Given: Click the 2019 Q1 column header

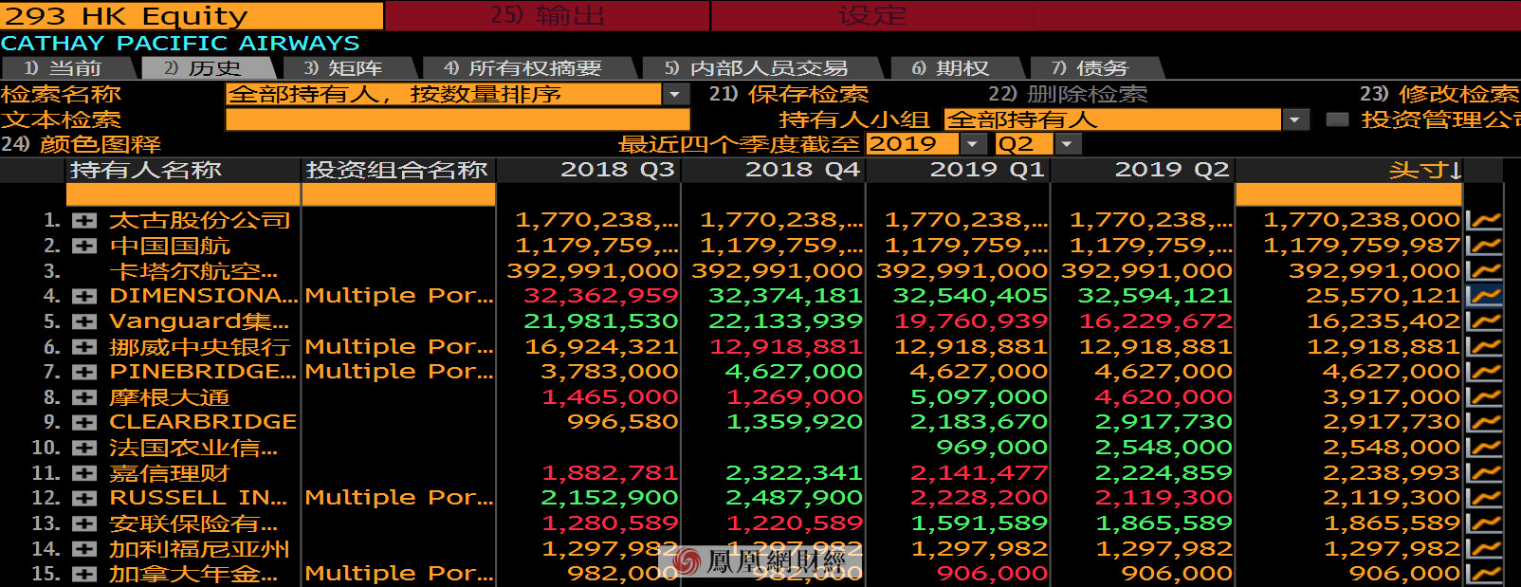Looking at the screenshot, I should point(958,170).
